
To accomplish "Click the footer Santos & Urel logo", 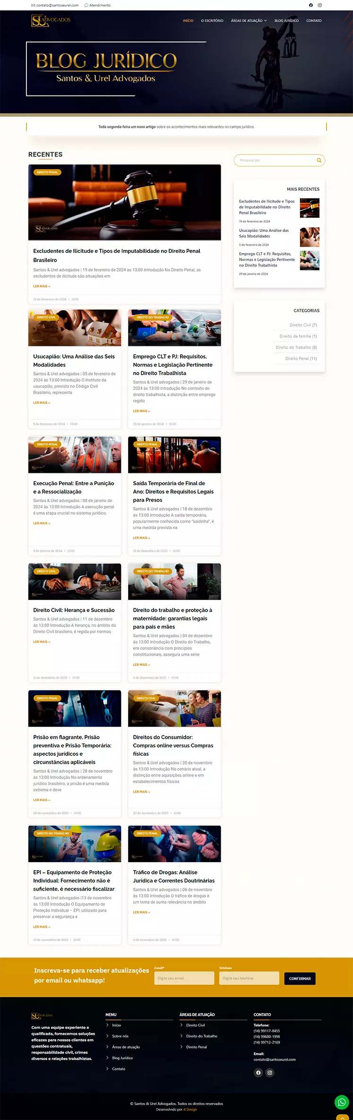I will pyautogui.click(x=42, y=1016).
